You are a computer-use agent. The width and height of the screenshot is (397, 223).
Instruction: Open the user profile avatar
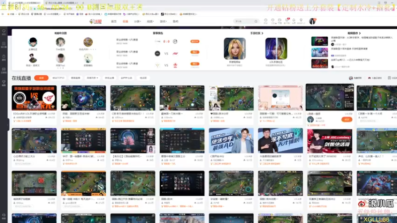point(313,21)
